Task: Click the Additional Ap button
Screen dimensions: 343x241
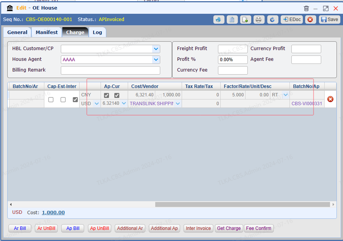Action: tap(164, 228)
